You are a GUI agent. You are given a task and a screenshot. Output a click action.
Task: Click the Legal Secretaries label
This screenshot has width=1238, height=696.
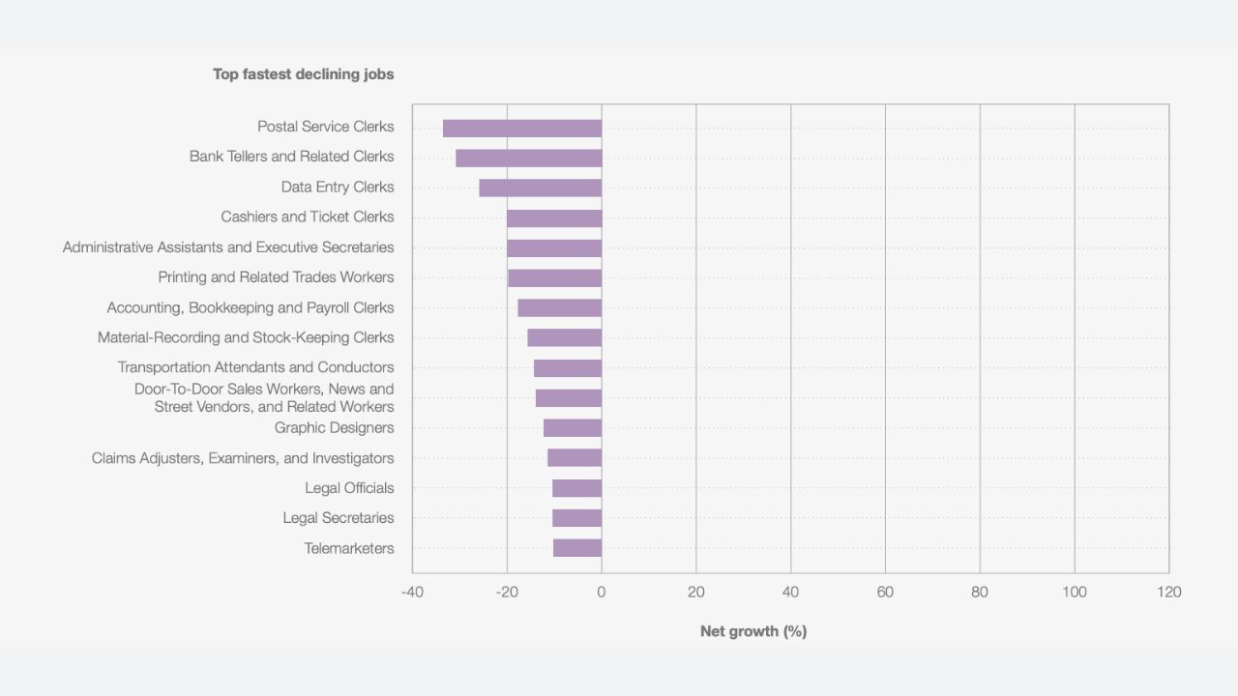[x=339, y=518]
